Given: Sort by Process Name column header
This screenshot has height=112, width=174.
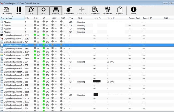Looking at the screenshot, I should click(x=12, y=18).
